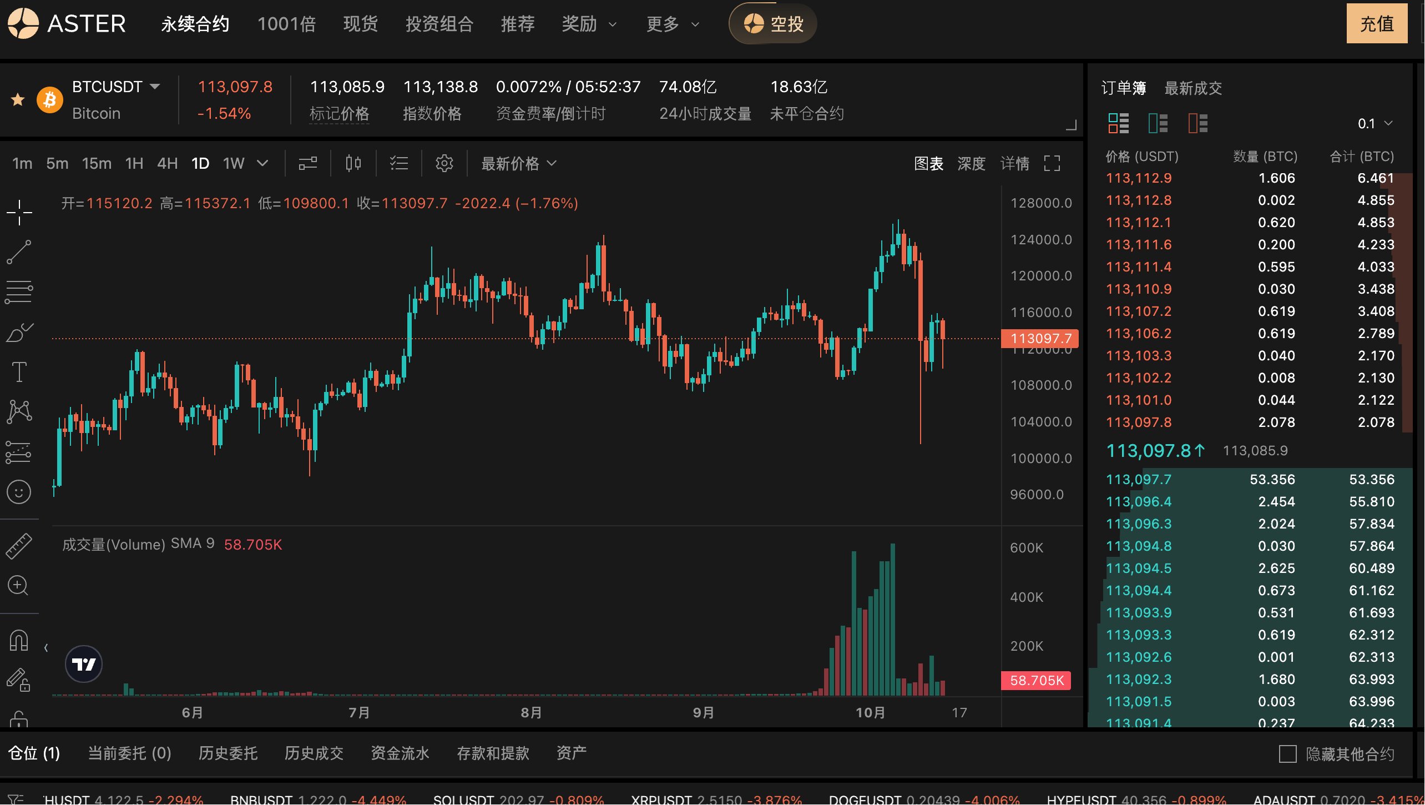Activate the zoom in tool

(19, 585)
